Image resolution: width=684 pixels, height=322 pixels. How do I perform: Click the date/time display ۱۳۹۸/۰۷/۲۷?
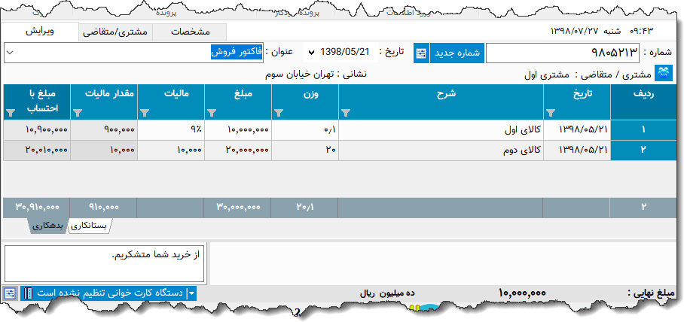575,32
